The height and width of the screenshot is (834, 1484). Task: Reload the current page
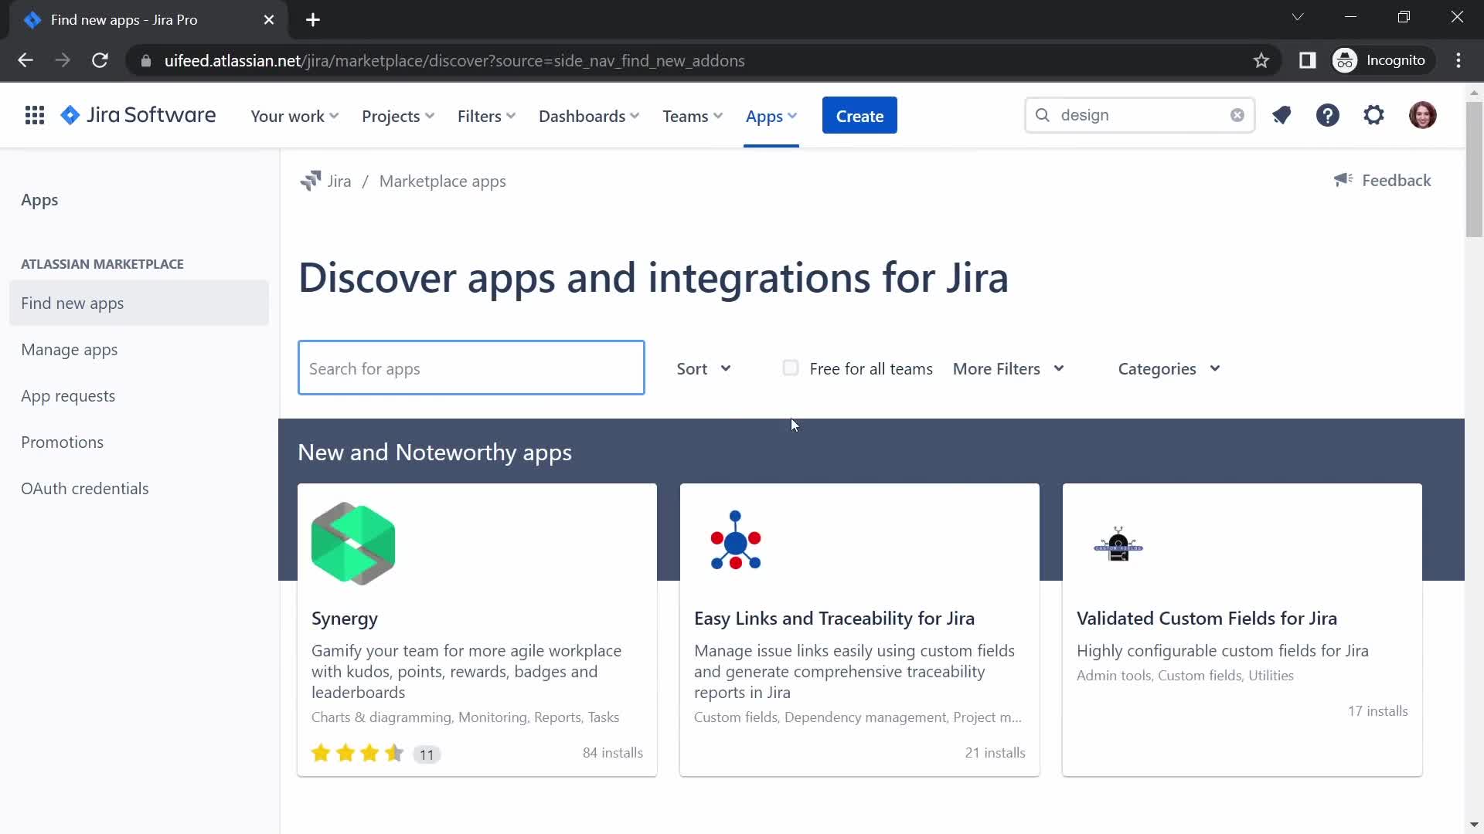pyautogui.click(x=100, y=60)
